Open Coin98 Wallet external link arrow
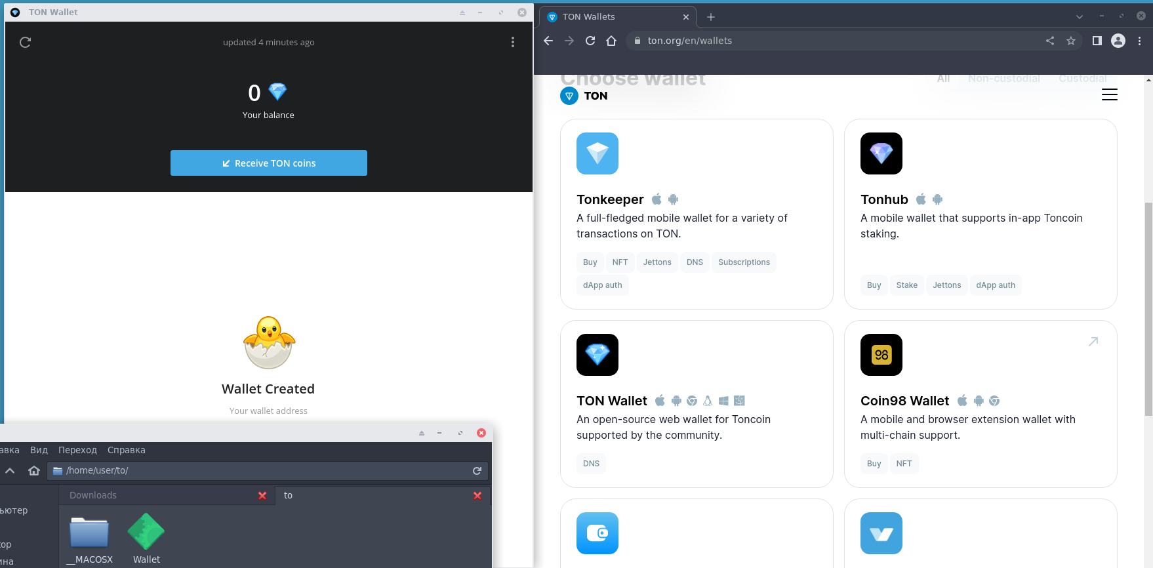Image resolution: width=1153 pixels, height=568 pixels. pos(1093,342)
